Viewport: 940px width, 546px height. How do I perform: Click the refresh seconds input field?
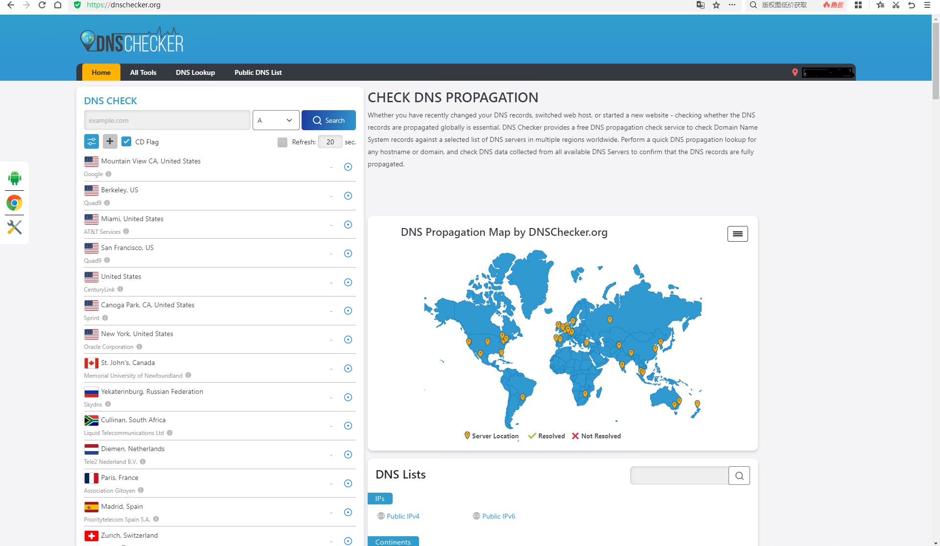click(x=330, y=142)
